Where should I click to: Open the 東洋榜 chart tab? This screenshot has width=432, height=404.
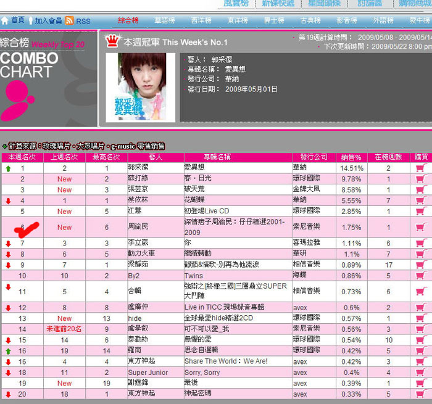(x=238, y=20)
